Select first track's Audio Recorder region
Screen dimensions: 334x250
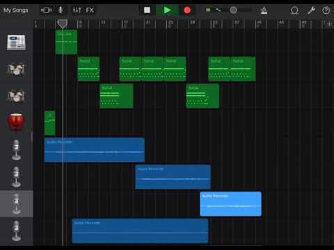[x=95, y=150]
